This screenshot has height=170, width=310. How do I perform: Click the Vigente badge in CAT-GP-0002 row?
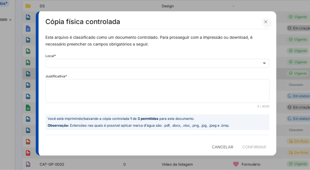click(x=298, y=164)
